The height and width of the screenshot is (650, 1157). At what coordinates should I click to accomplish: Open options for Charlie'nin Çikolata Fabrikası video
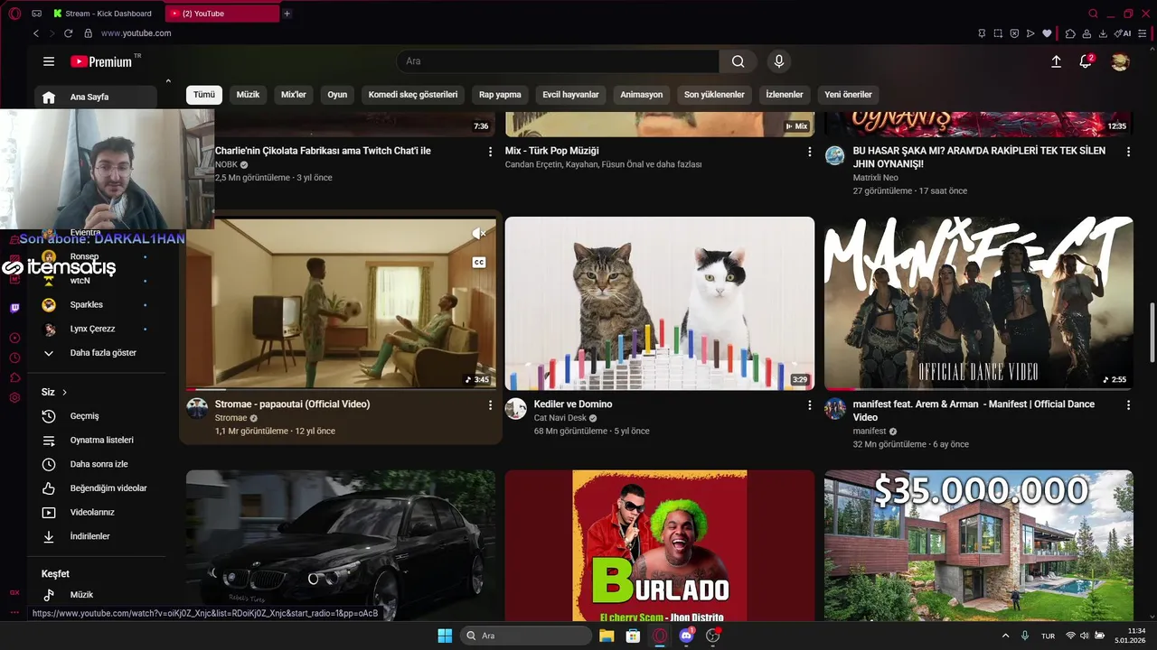coord(491,152)
